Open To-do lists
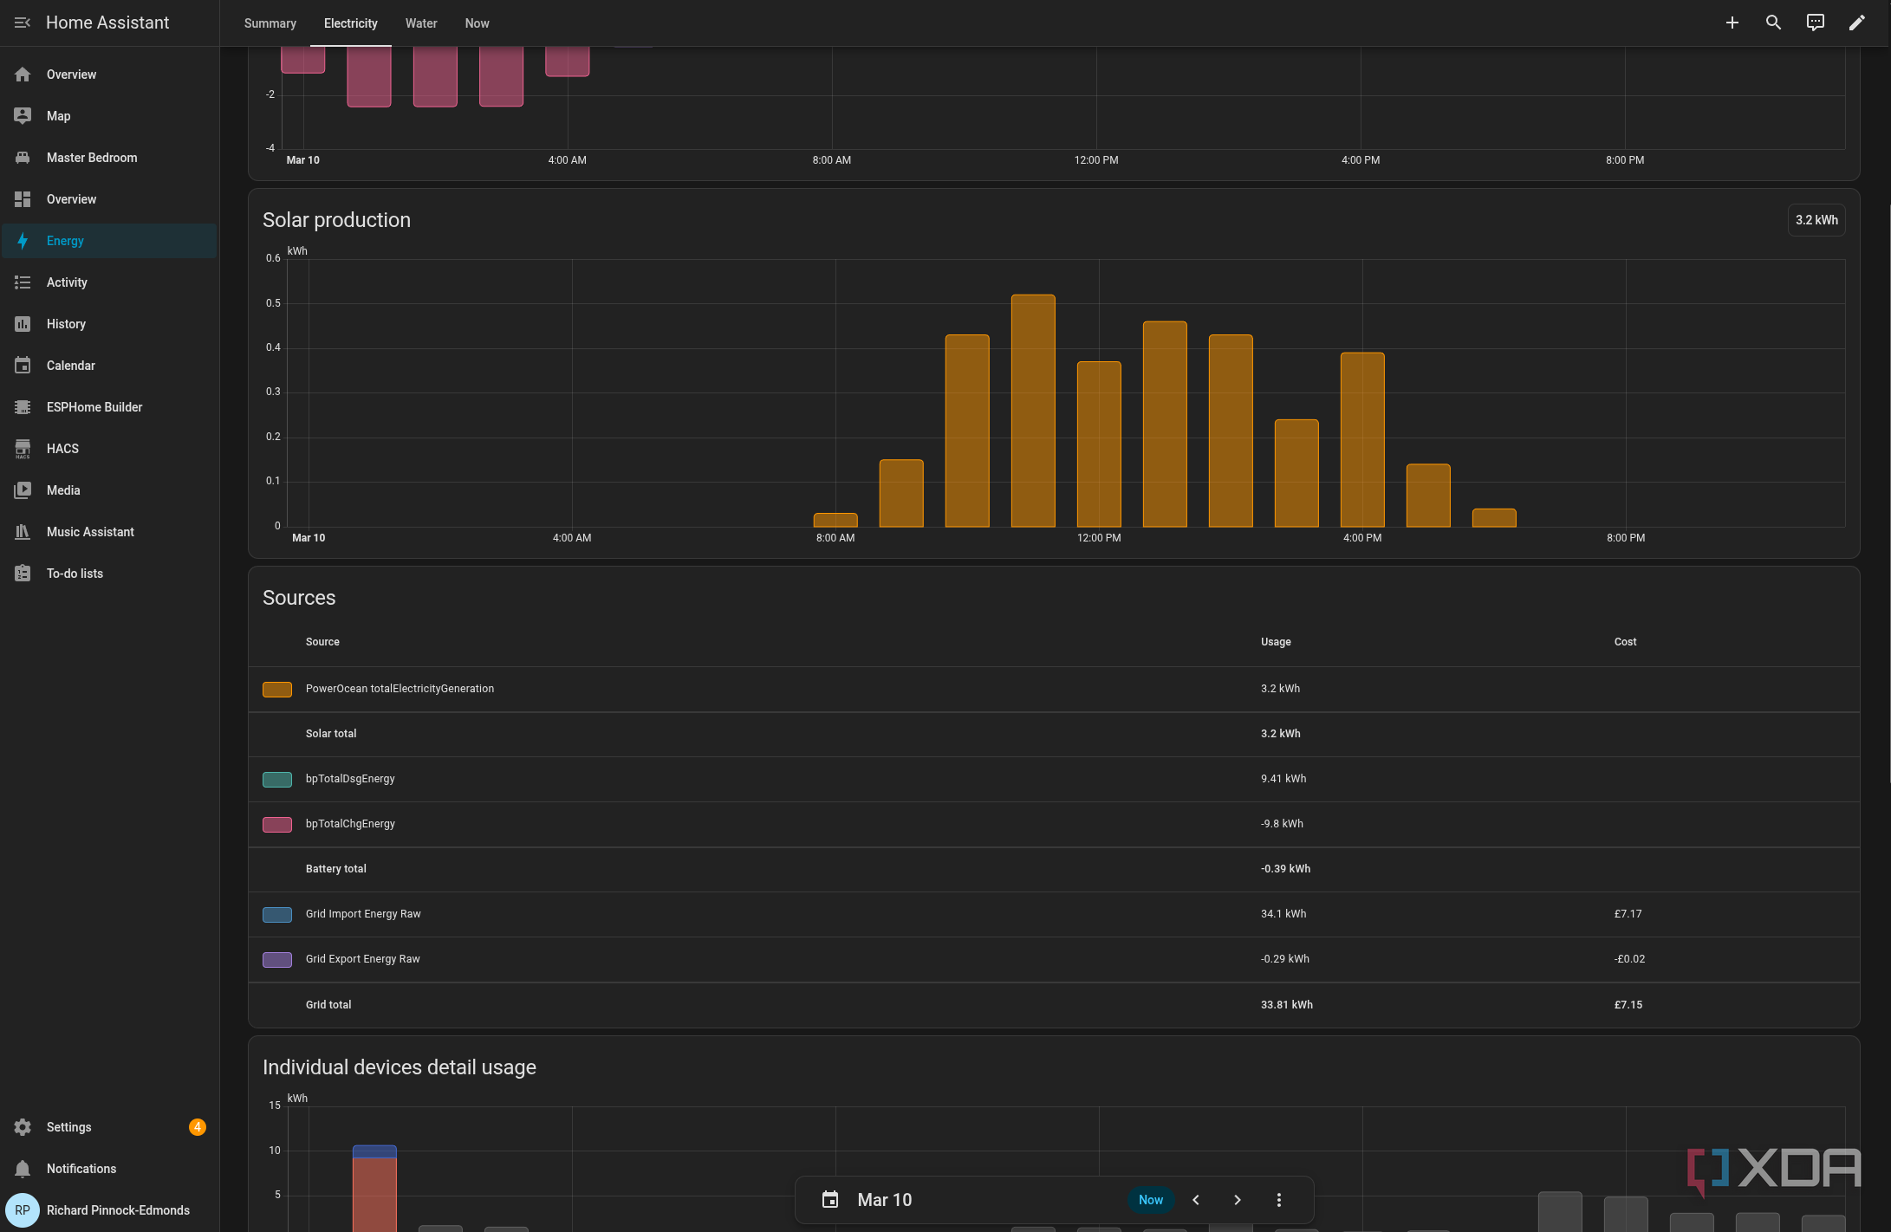This screenshot has height=1232, width=1891. pos(109,574)
